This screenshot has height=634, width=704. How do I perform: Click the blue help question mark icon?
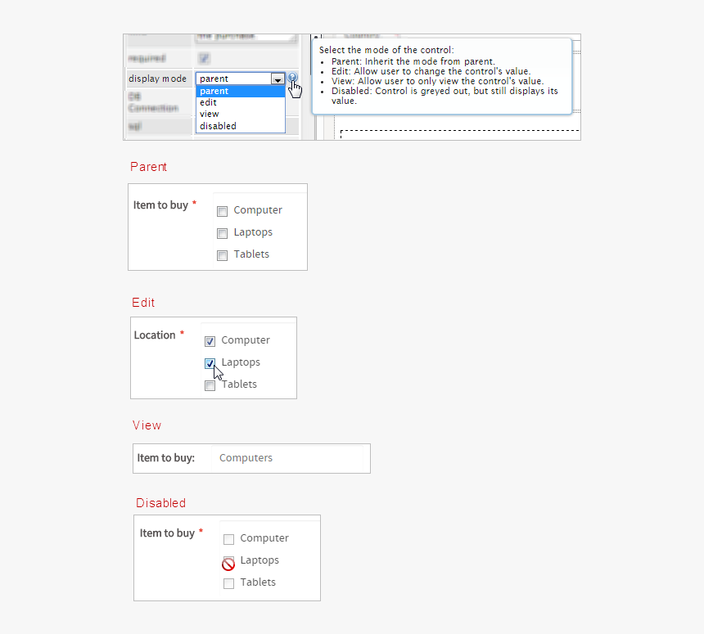click(x=292, y=76)
